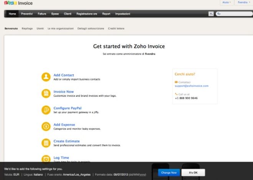Click the Configure PayPal link
The width and height of the screenshot is (253, 180).
pos(67,108)
